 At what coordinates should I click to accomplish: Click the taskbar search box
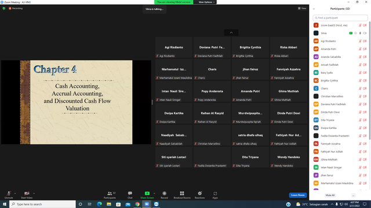coord(42,204)
